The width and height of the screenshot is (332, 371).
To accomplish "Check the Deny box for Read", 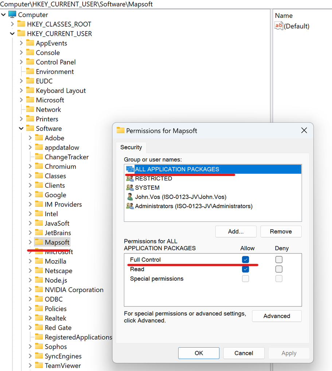I will coord(279,269).
